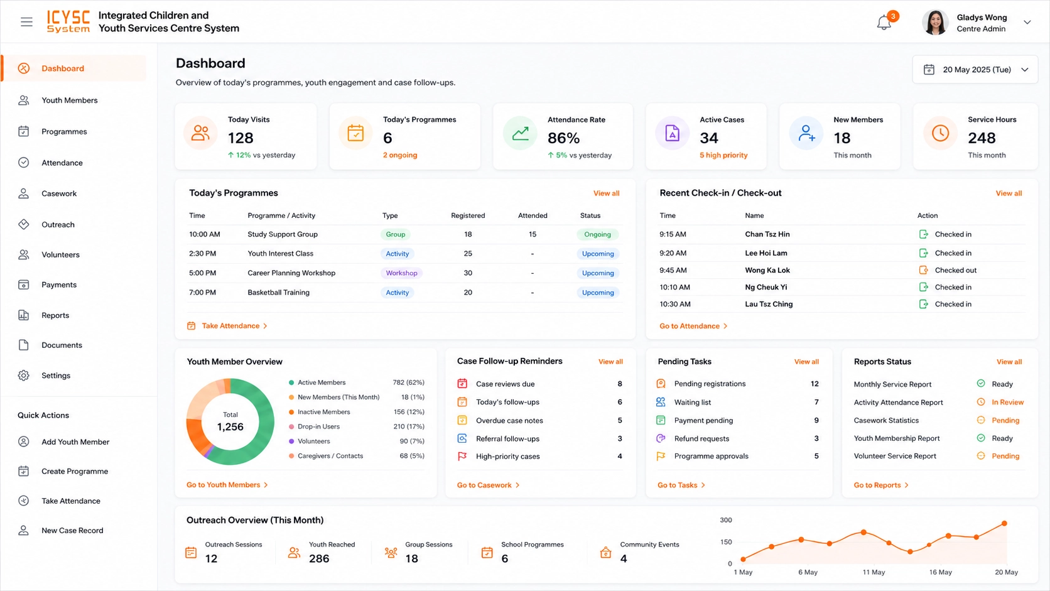Click Ready check icon for Monthly Service Report
1050x591 pixels.
981,384
